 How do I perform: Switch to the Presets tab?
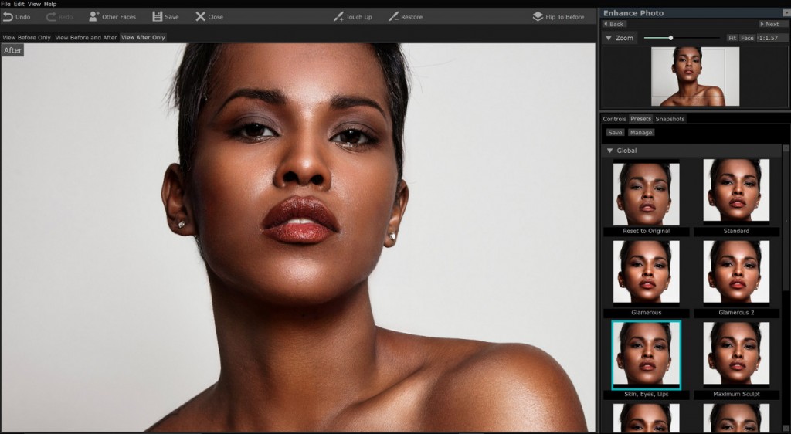(x=640, y=119)
